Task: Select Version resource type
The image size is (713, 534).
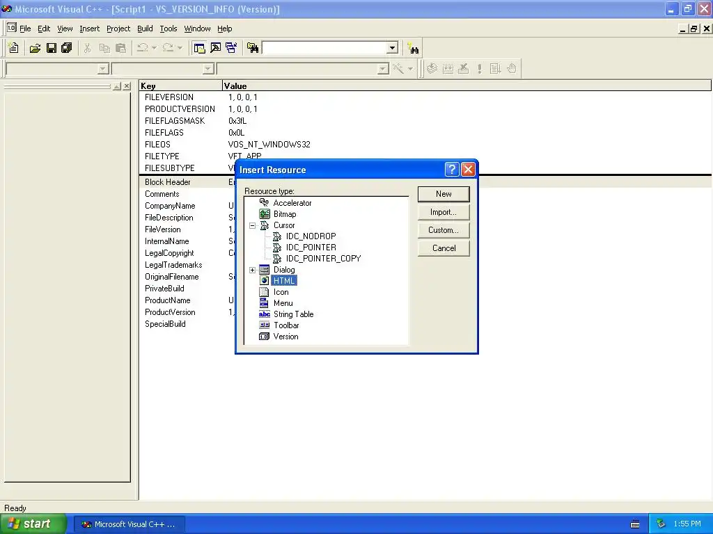Action: [285, 337]
